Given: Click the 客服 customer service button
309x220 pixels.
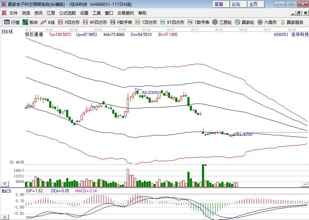Looking at the screenshot, I should (221, 5).
